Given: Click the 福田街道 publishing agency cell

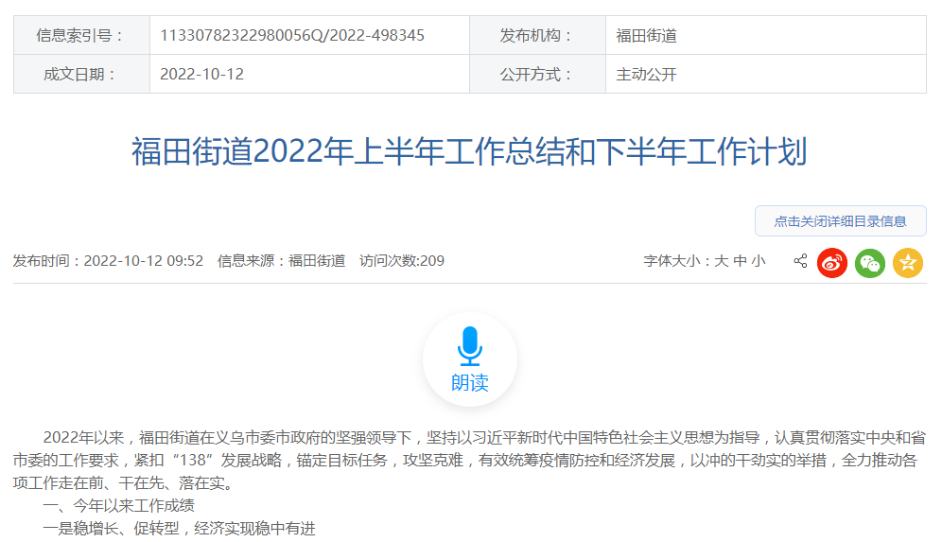Looking at the screenshot, I should click(x=647, y=35).
